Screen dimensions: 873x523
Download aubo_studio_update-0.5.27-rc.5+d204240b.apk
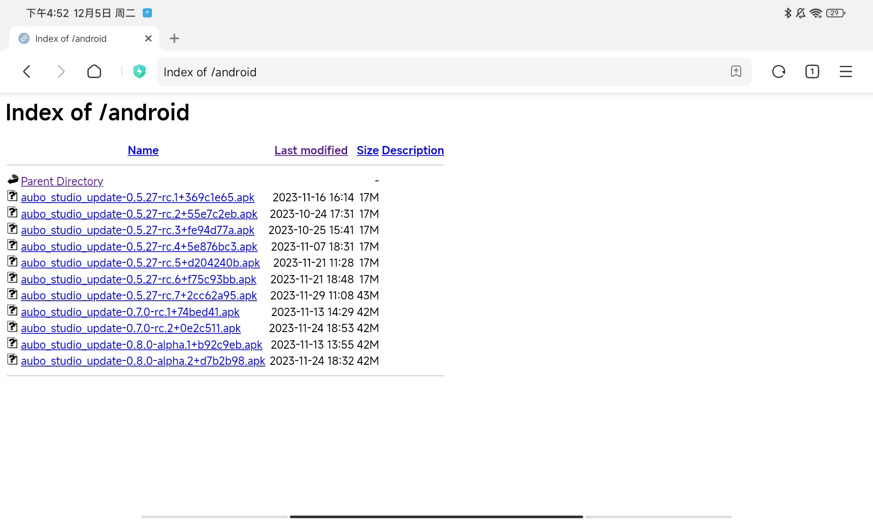(141, 263)
